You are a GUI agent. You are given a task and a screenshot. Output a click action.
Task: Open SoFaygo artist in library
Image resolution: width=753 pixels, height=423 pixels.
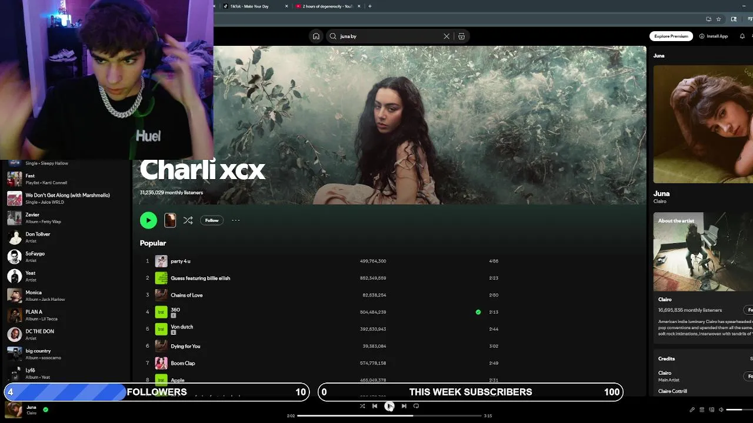click(66, 257)
